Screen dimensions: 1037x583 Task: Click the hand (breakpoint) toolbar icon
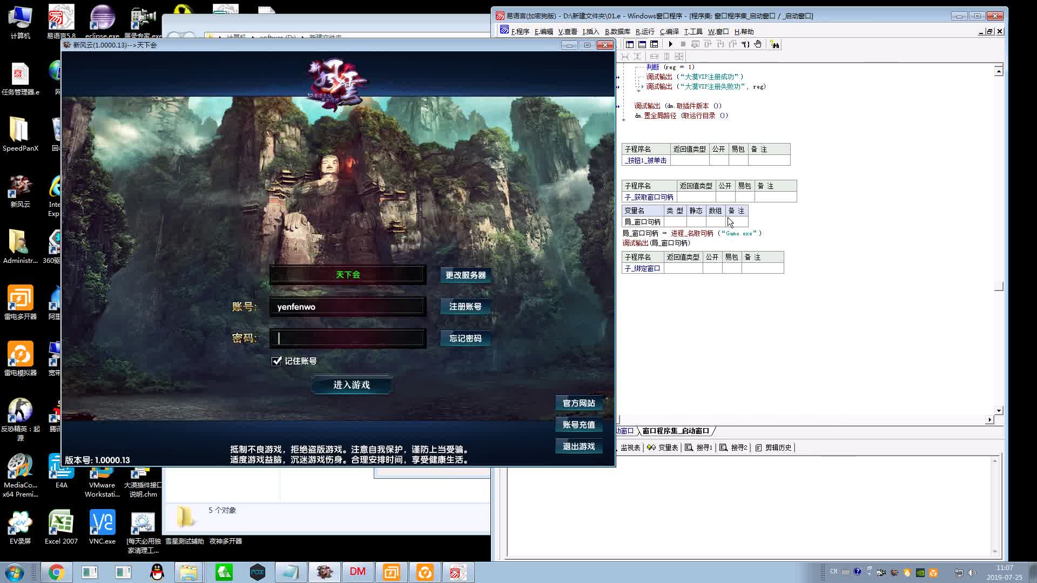click(758, 44)
